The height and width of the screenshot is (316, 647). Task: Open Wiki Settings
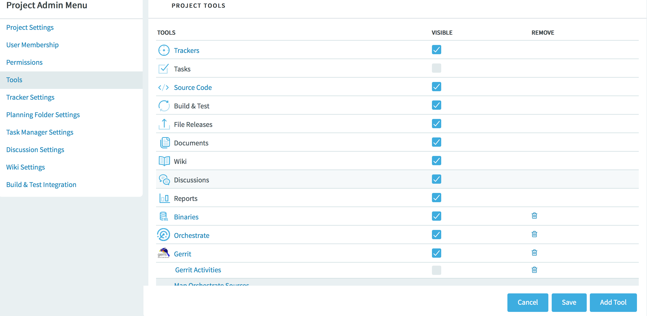(x=25, y=167)
